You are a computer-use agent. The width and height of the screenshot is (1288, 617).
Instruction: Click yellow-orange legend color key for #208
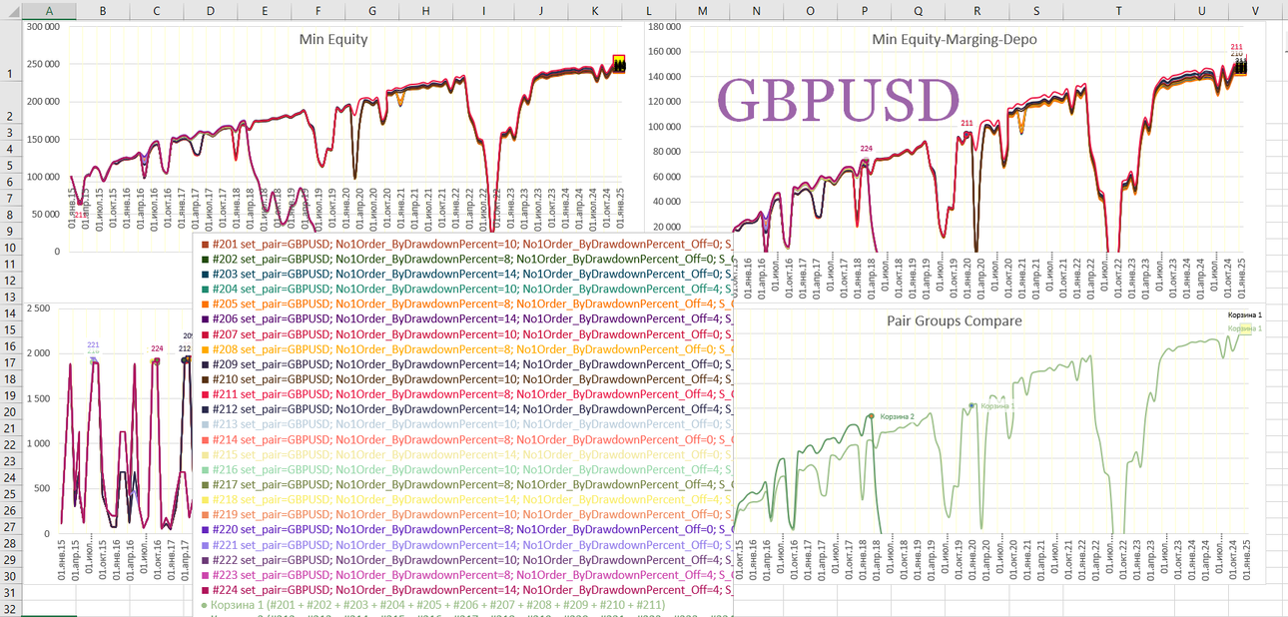[x=205, y=348]
